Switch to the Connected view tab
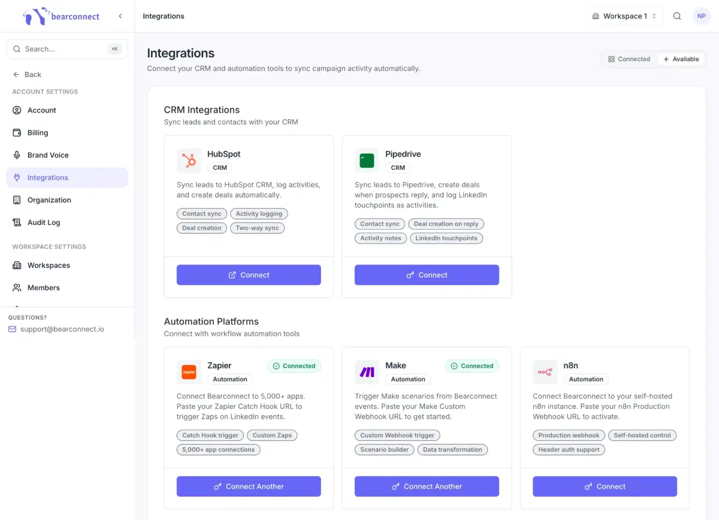The width and height of the screenshot is (719, 520). pos(629,59)
